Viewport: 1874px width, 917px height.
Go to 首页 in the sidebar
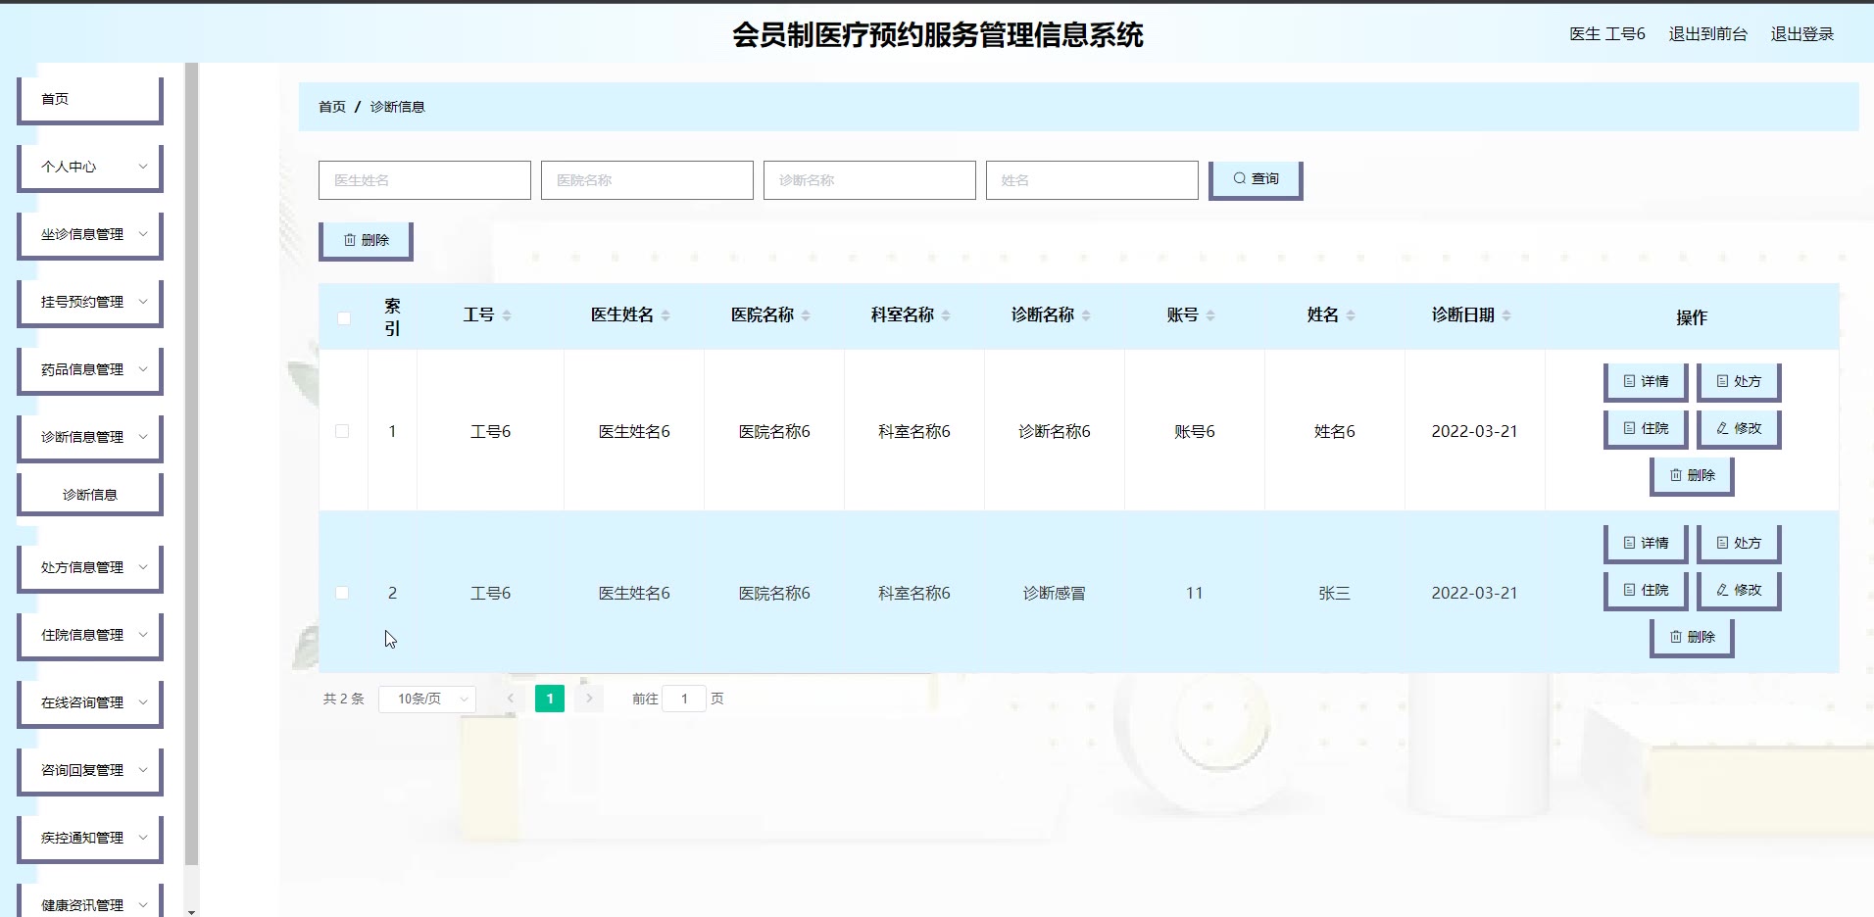click(89, 99)
